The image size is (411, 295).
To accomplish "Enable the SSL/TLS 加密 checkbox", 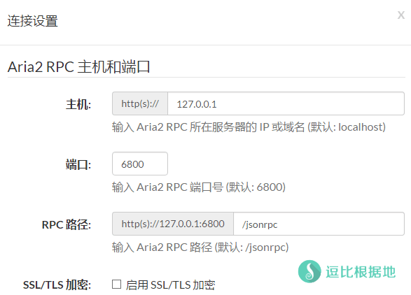I will pos(116,285).
